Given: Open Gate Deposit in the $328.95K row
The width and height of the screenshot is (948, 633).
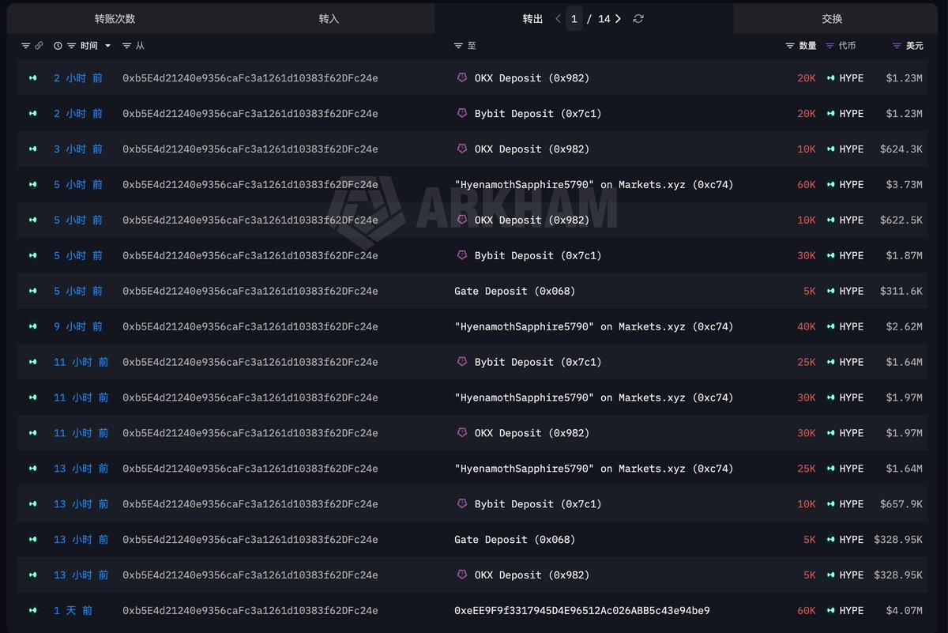Looking at the screenshot, I should 515,540.
